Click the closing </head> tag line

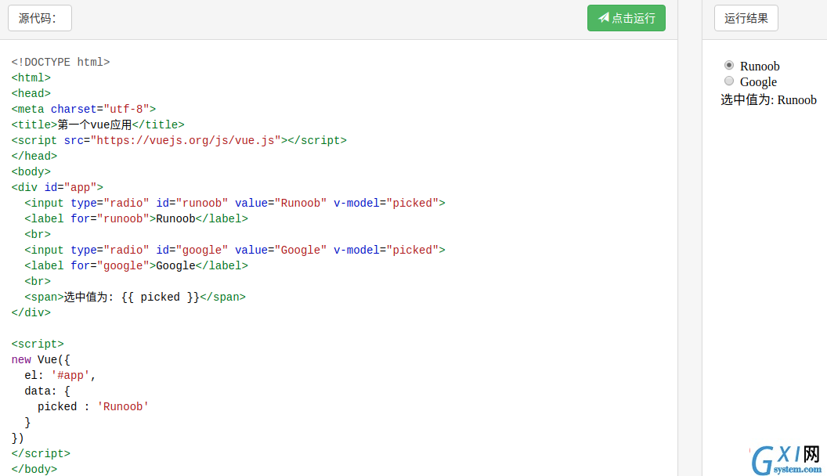34,156
